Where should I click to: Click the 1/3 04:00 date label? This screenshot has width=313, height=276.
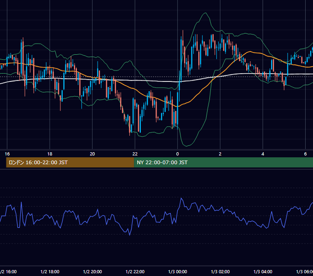click(263, 271)
